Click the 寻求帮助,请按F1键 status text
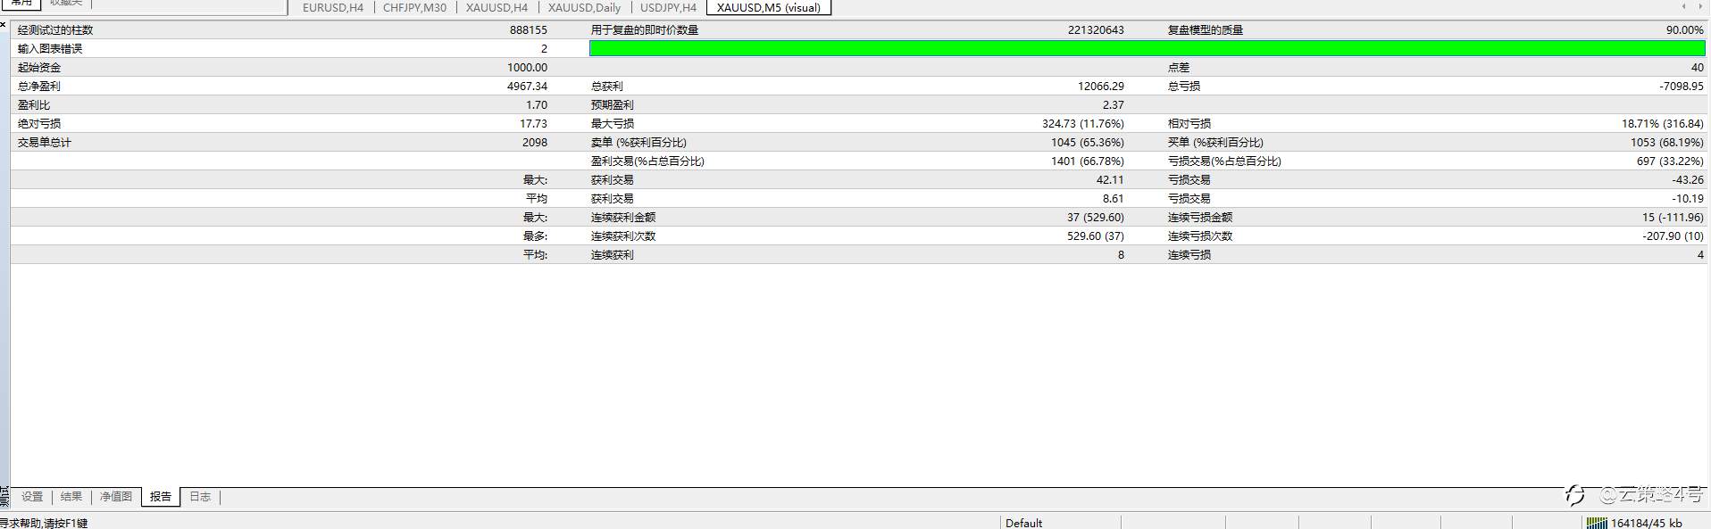1711x529 pixels. (44, 523)
